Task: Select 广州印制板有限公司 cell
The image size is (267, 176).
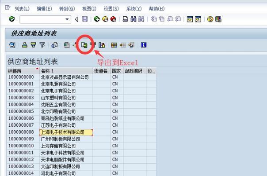Action: (x=66, y=139)
